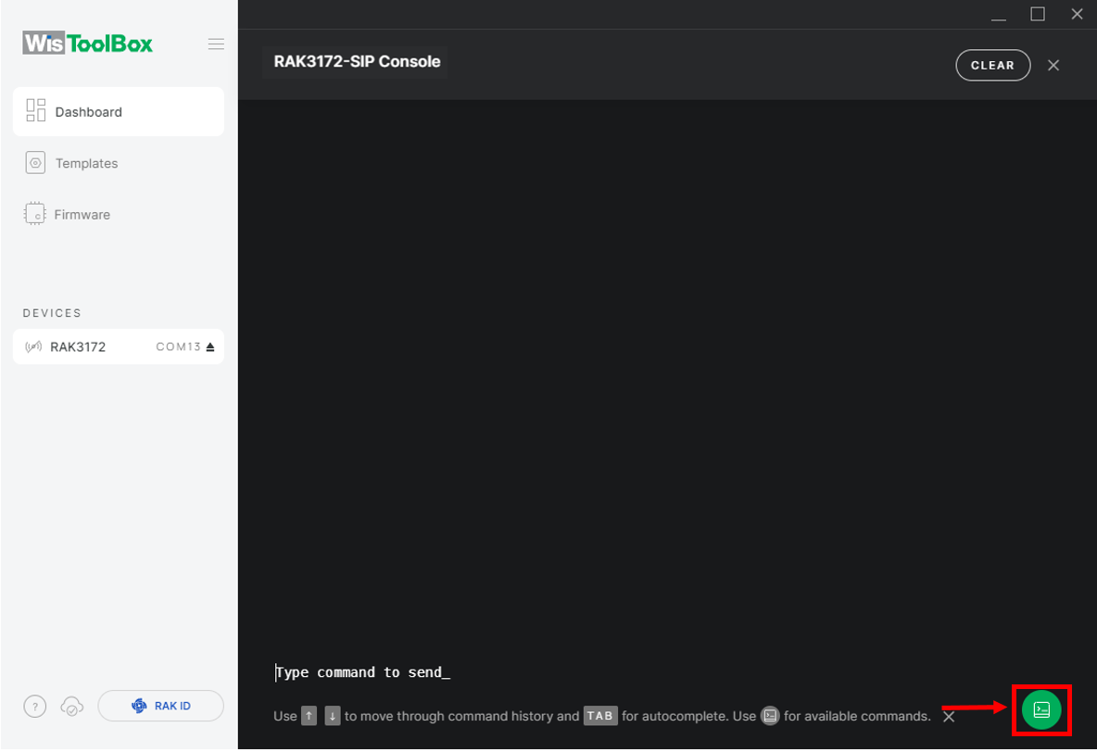Click the DEVICES section heading
This screenshot has width=1097, height=752.
pos(52,313)
